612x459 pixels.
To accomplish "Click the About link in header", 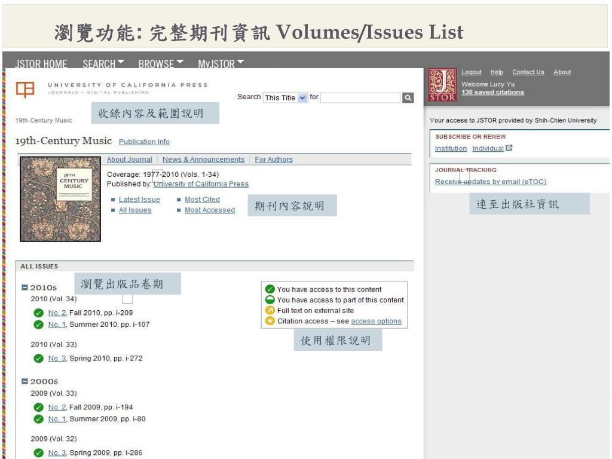I will (562, 72).
